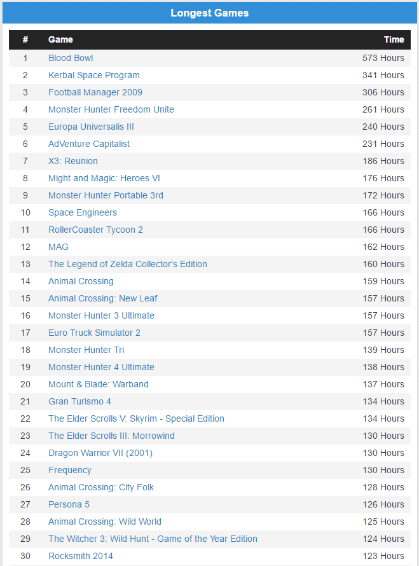
Task: Click rank number 15 cell
Action: tap(25, 298)
